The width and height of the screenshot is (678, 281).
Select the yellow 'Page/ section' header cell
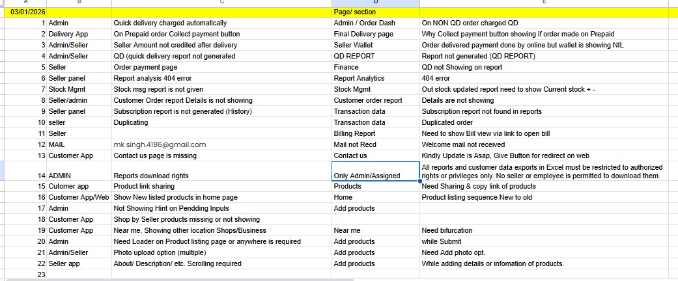coord(375,12)
